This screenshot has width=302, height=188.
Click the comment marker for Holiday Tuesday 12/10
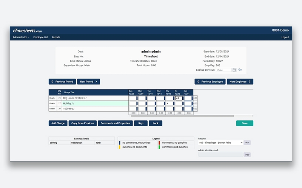pyautogui.click(x=156, y=104)
